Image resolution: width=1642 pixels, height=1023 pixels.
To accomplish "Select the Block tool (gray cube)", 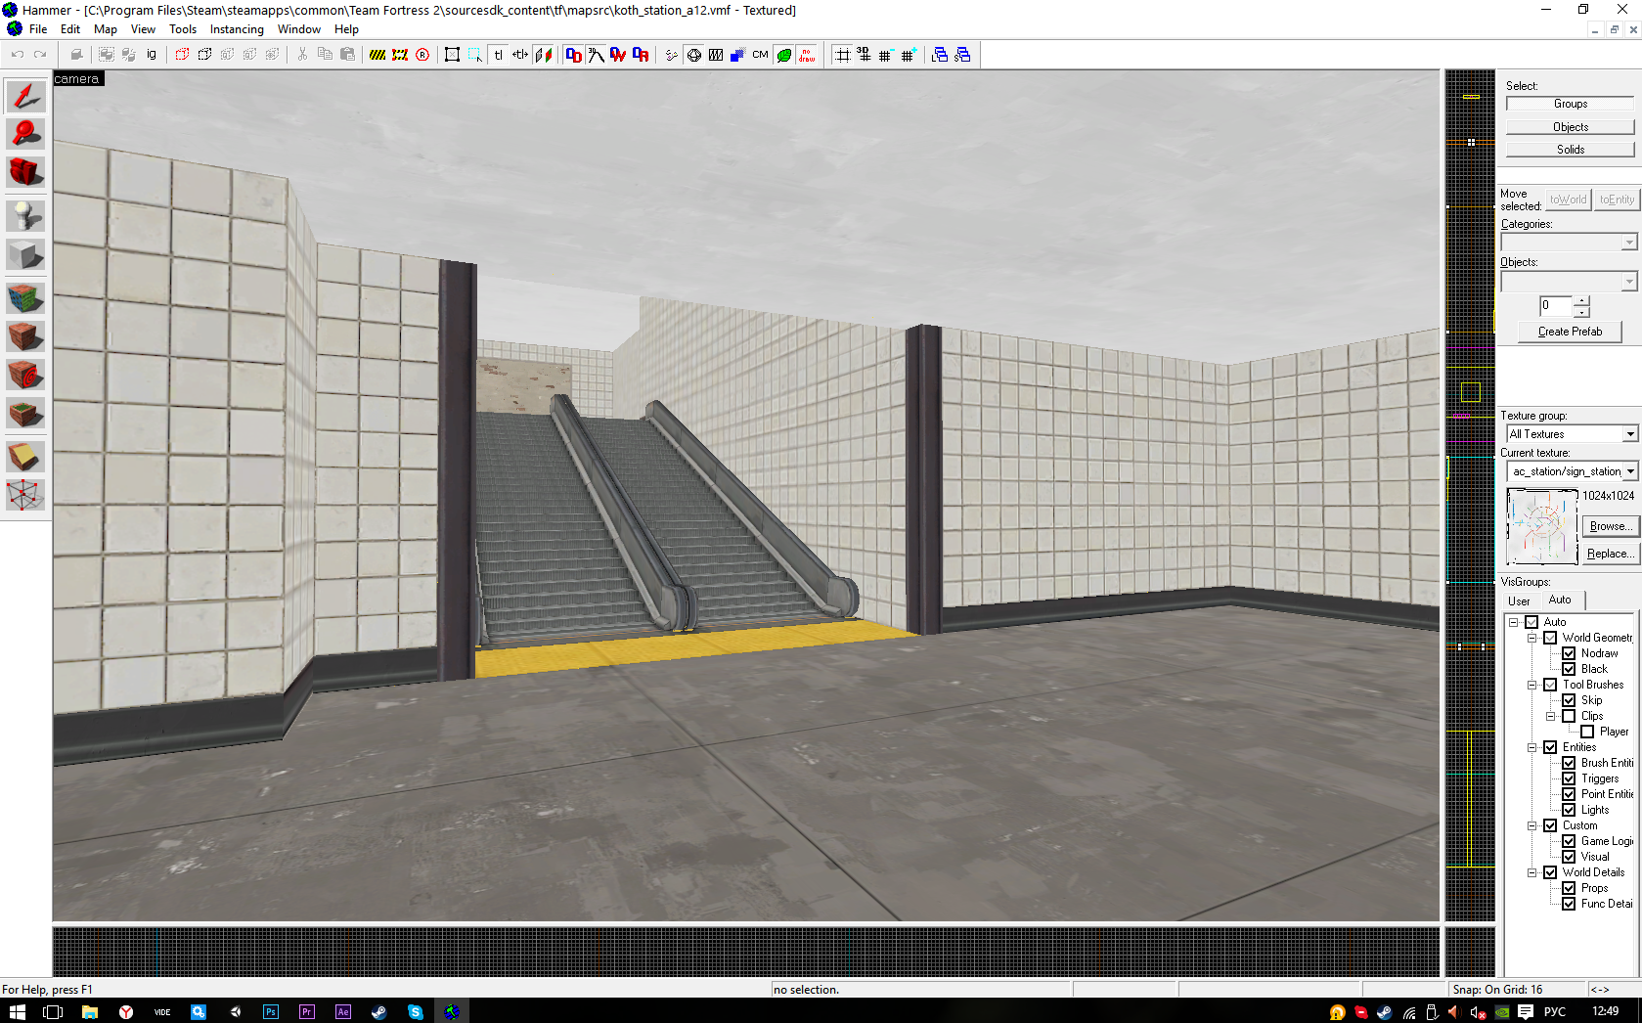I will (25, 254).
